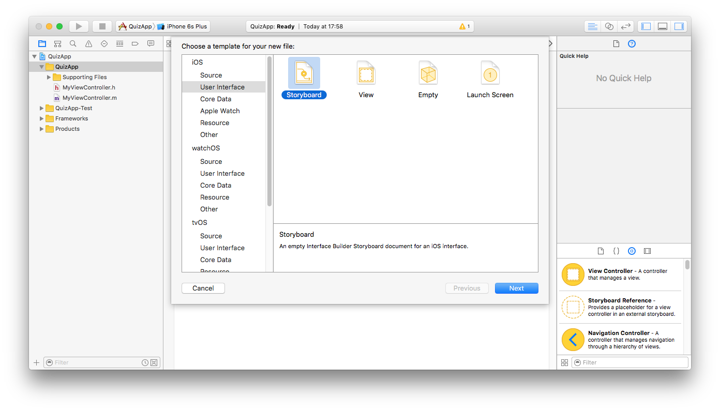The height and width of the screenshot is (411, 720).
Task: Add a new file with plus button
Action: click(36, 362)
